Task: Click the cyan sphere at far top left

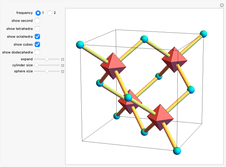Action: point(80,45)
